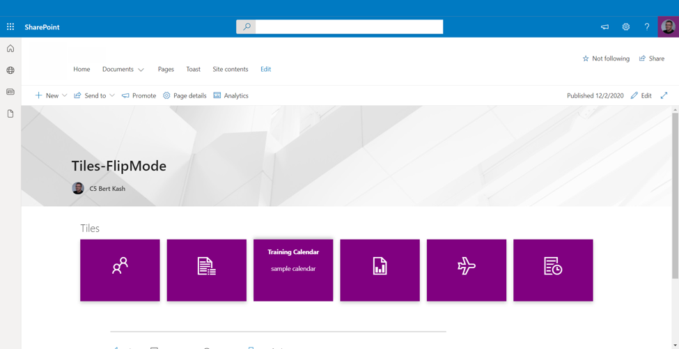
Task: Open the airplane travel tile
Action: (467, 270)
